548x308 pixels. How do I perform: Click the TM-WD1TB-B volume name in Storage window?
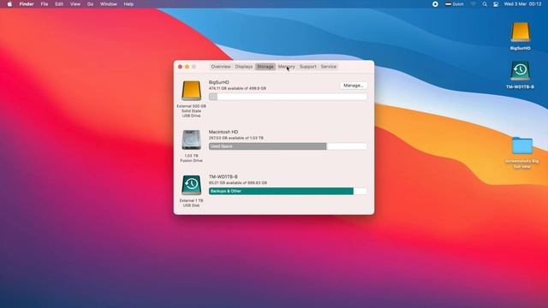point(223,176)
